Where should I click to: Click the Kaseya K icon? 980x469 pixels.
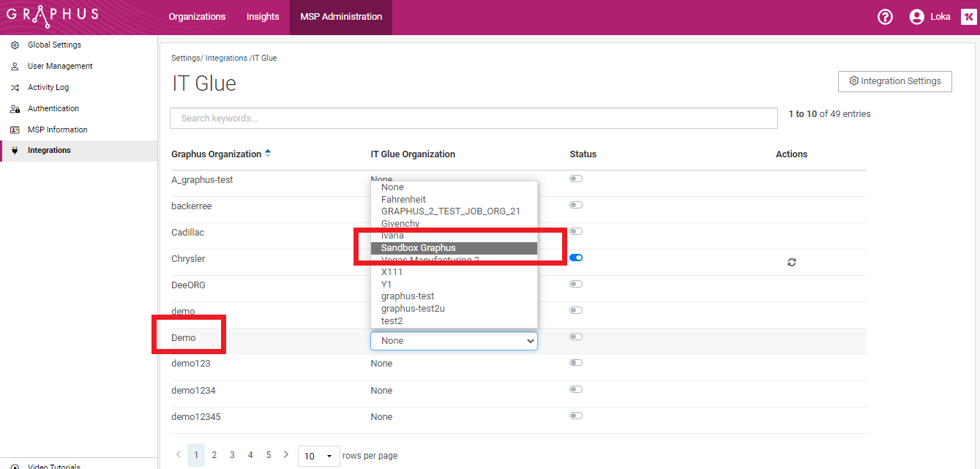[x=968, y=17]
